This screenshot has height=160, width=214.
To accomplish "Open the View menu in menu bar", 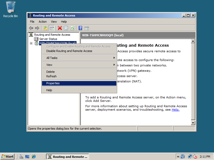I will click(x=54, y=22).
